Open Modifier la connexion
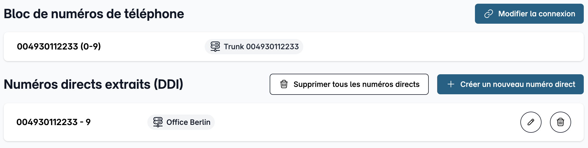The height and width of the screenshot is (148, 588). [x=529, y=14]
